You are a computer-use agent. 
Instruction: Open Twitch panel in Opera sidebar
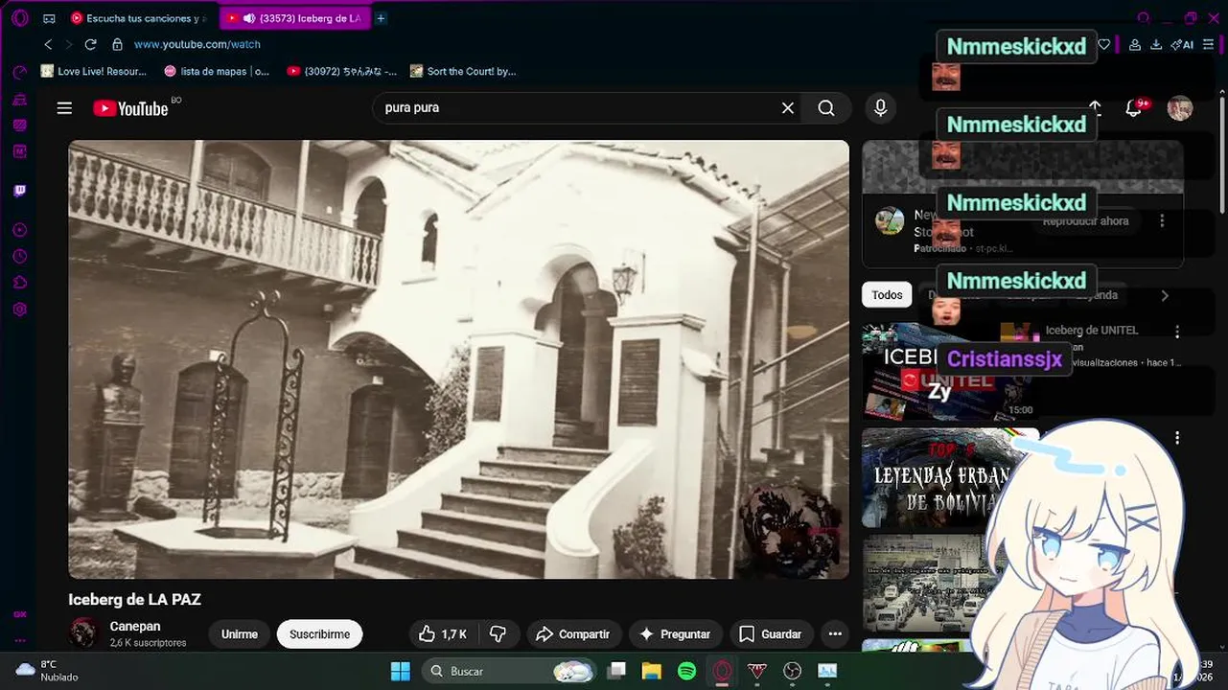(x=19, y=191)
